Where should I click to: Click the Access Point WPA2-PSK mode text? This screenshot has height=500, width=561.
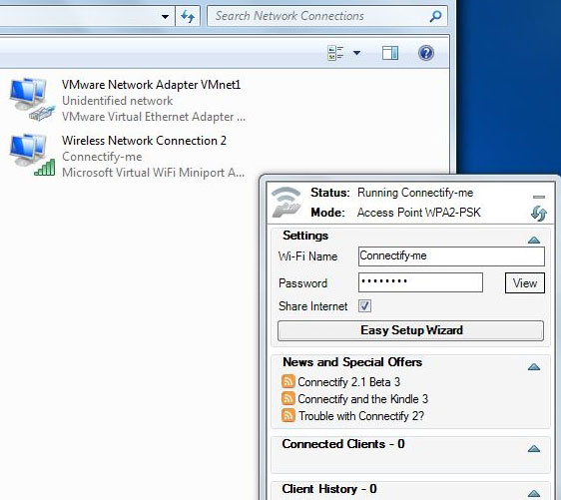pyautogui.click(x=418, y=213)
